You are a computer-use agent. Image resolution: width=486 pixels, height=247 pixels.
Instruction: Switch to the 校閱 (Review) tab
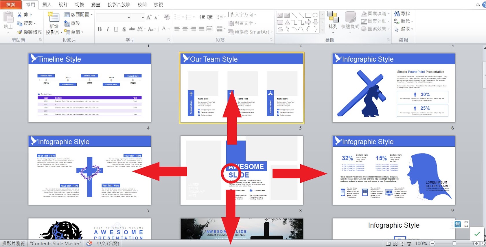142,5
